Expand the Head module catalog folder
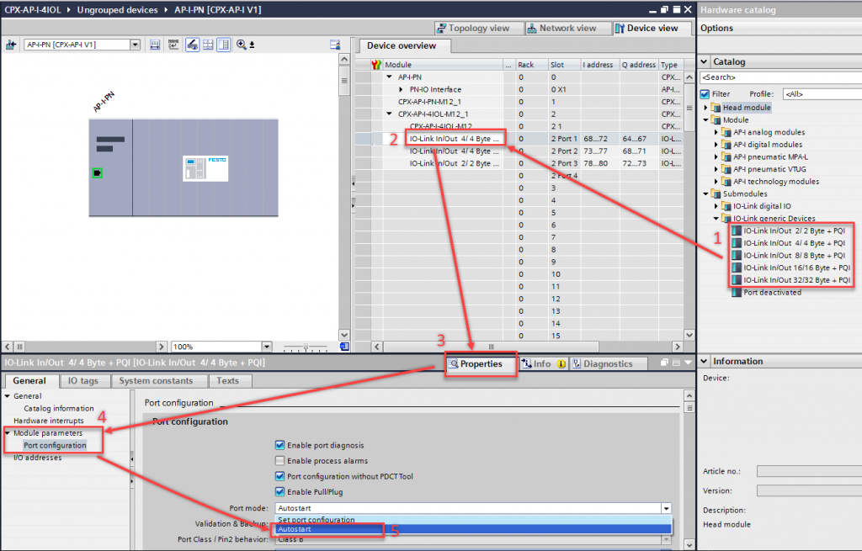Screen dimensions: 862x551 click(x=706, y=108)
